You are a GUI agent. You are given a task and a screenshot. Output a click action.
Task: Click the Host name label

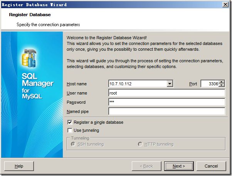pos(77,84)
